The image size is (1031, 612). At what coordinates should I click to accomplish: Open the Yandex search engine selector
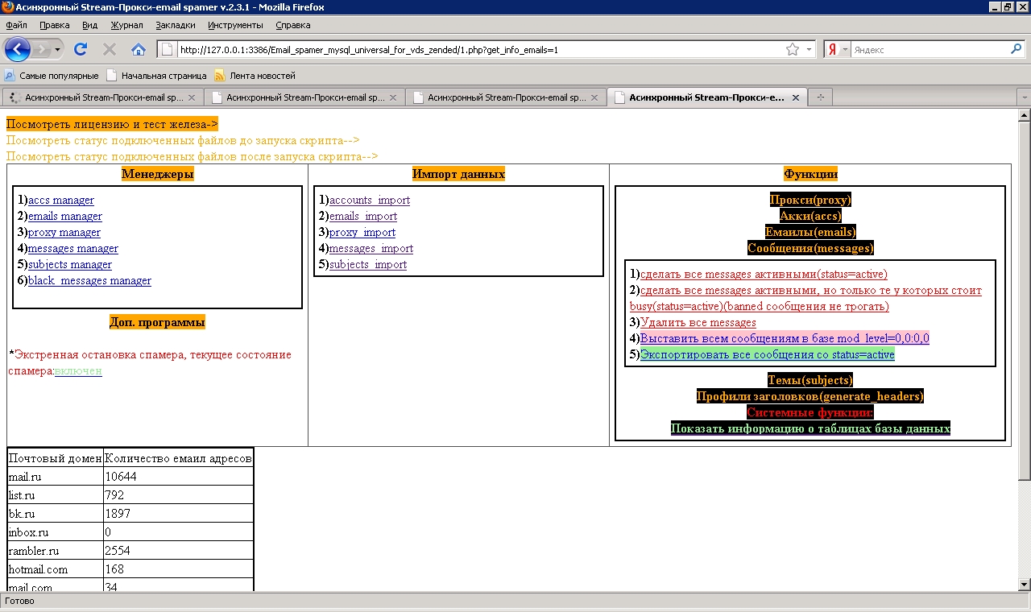(837, 49)
